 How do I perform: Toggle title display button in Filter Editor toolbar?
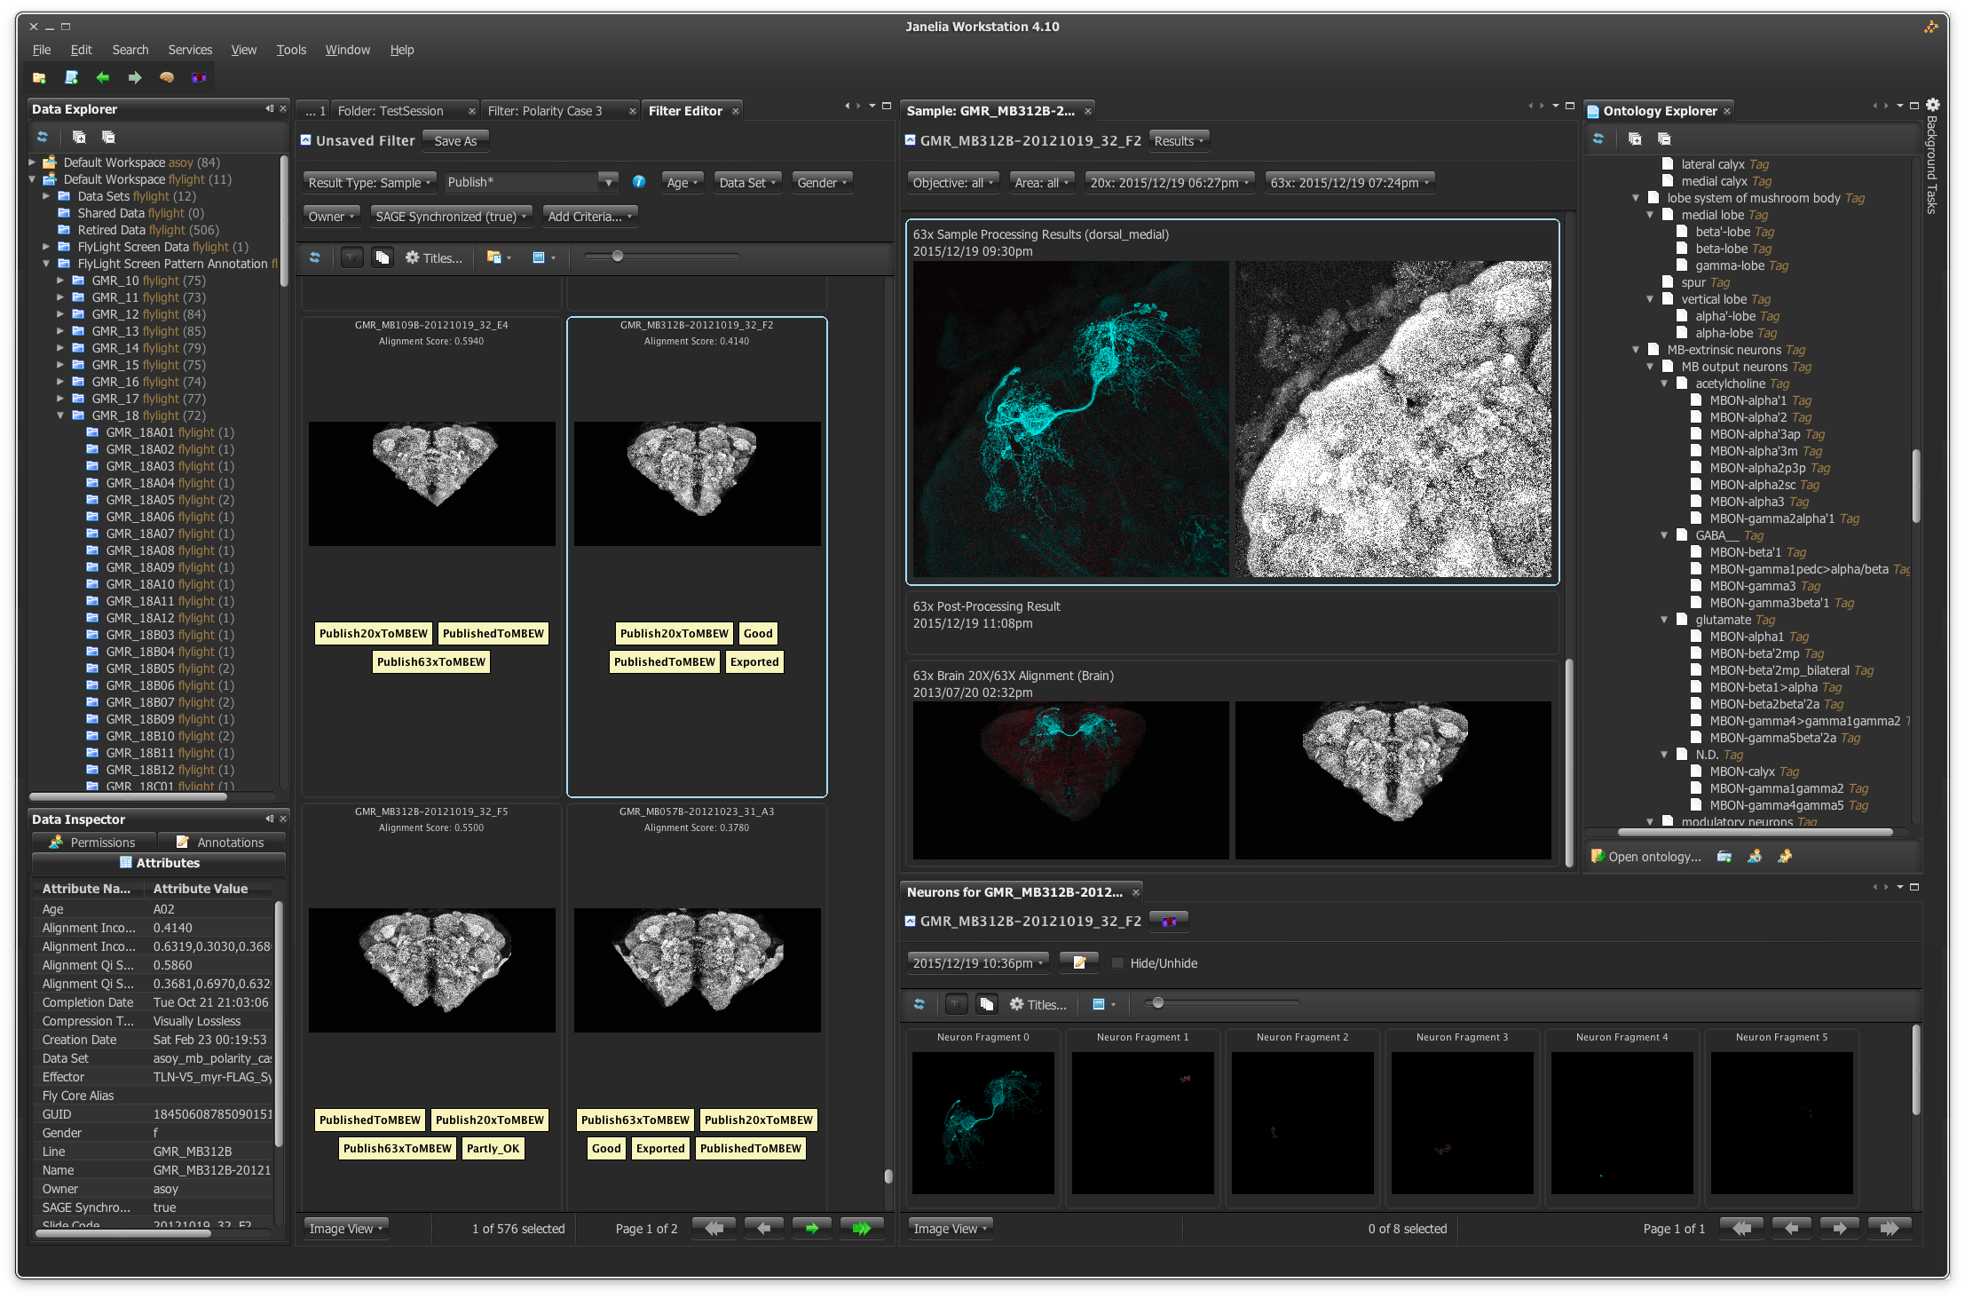click(352, 257)
